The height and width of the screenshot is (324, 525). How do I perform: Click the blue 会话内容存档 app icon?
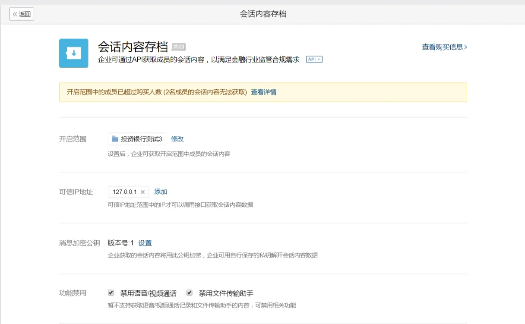click(74, 53)
